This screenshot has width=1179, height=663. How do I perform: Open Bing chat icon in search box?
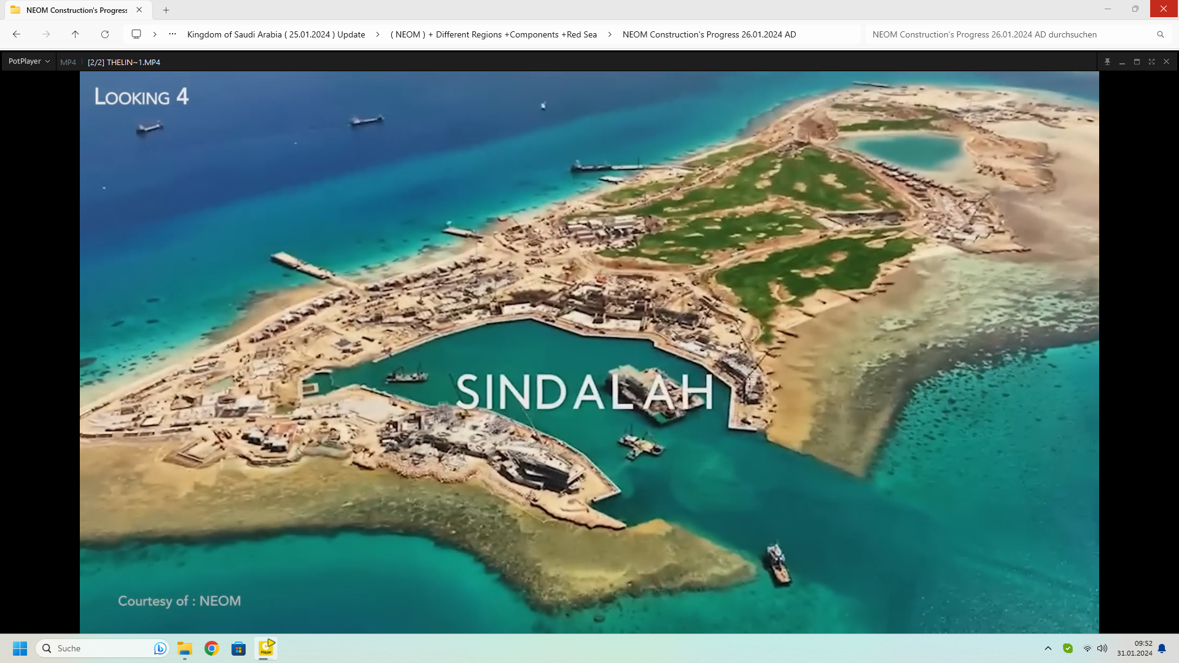pyautogui.click(x=160, y=648)
